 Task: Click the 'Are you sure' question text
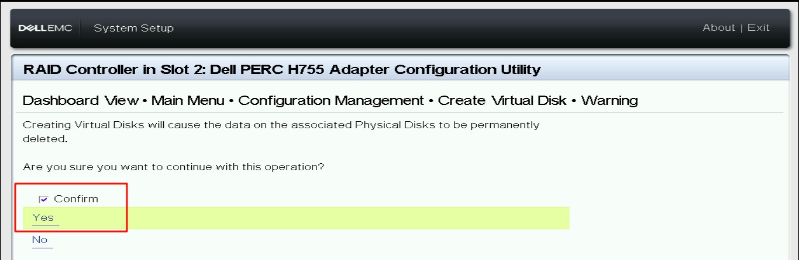point(174,167)
